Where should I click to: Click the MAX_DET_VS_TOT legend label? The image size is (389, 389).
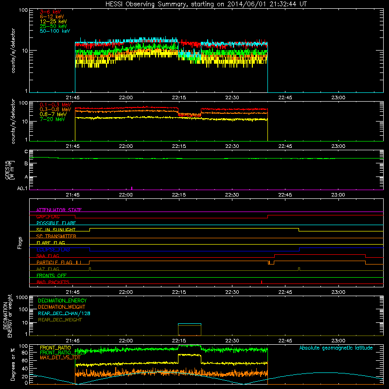coord(60,357)
